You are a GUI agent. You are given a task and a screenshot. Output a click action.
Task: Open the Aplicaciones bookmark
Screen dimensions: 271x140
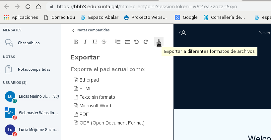point(21,17)
